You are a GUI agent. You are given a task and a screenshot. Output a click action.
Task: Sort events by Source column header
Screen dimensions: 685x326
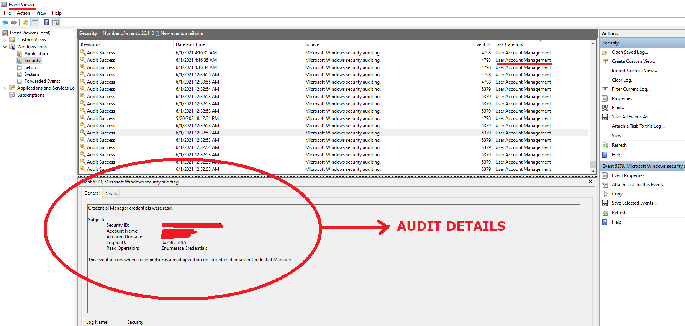pyautogui.click(x=350, y=44)
